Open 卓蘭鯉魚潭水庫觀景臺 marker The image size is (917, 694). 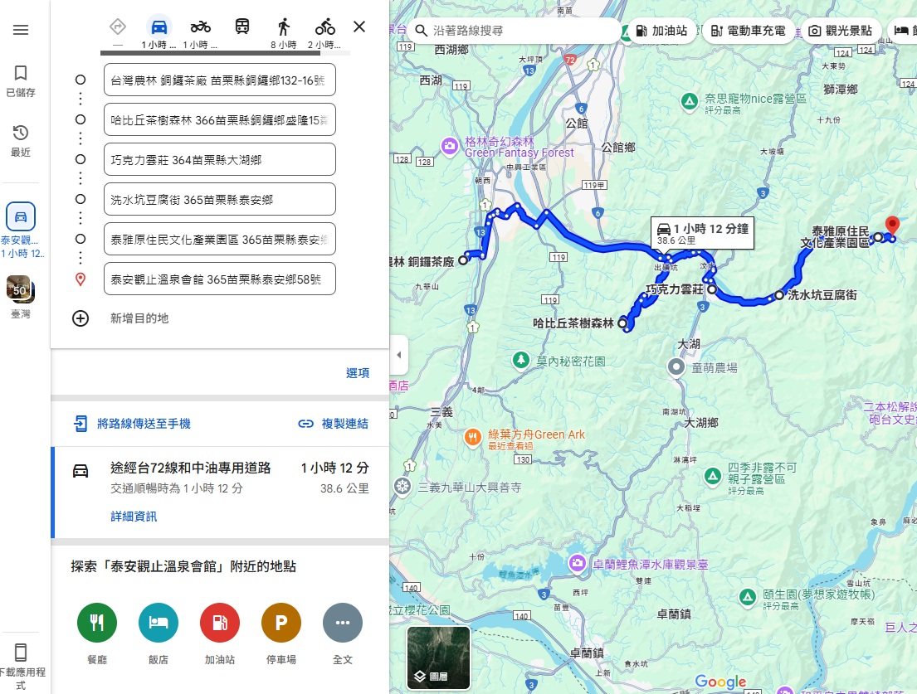[x=578, y=564]
